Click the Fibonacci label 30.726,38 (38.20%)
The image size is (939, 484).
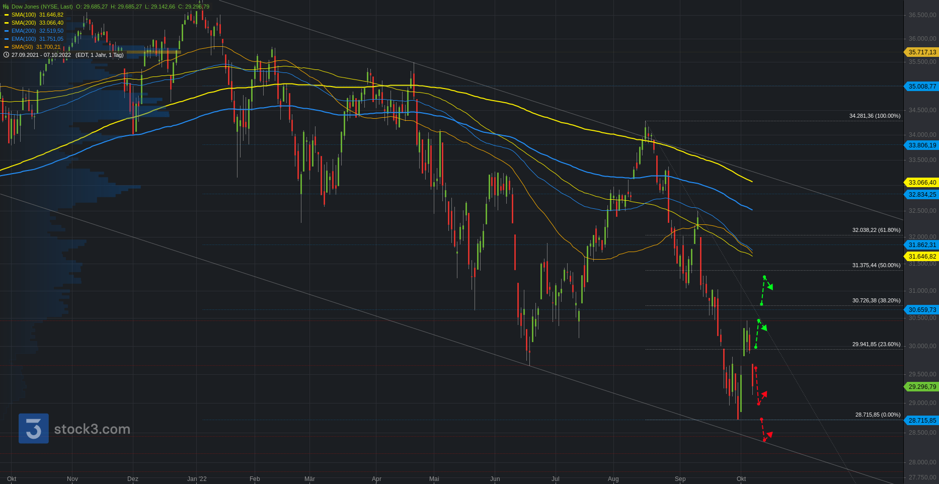tap(876, 300)
